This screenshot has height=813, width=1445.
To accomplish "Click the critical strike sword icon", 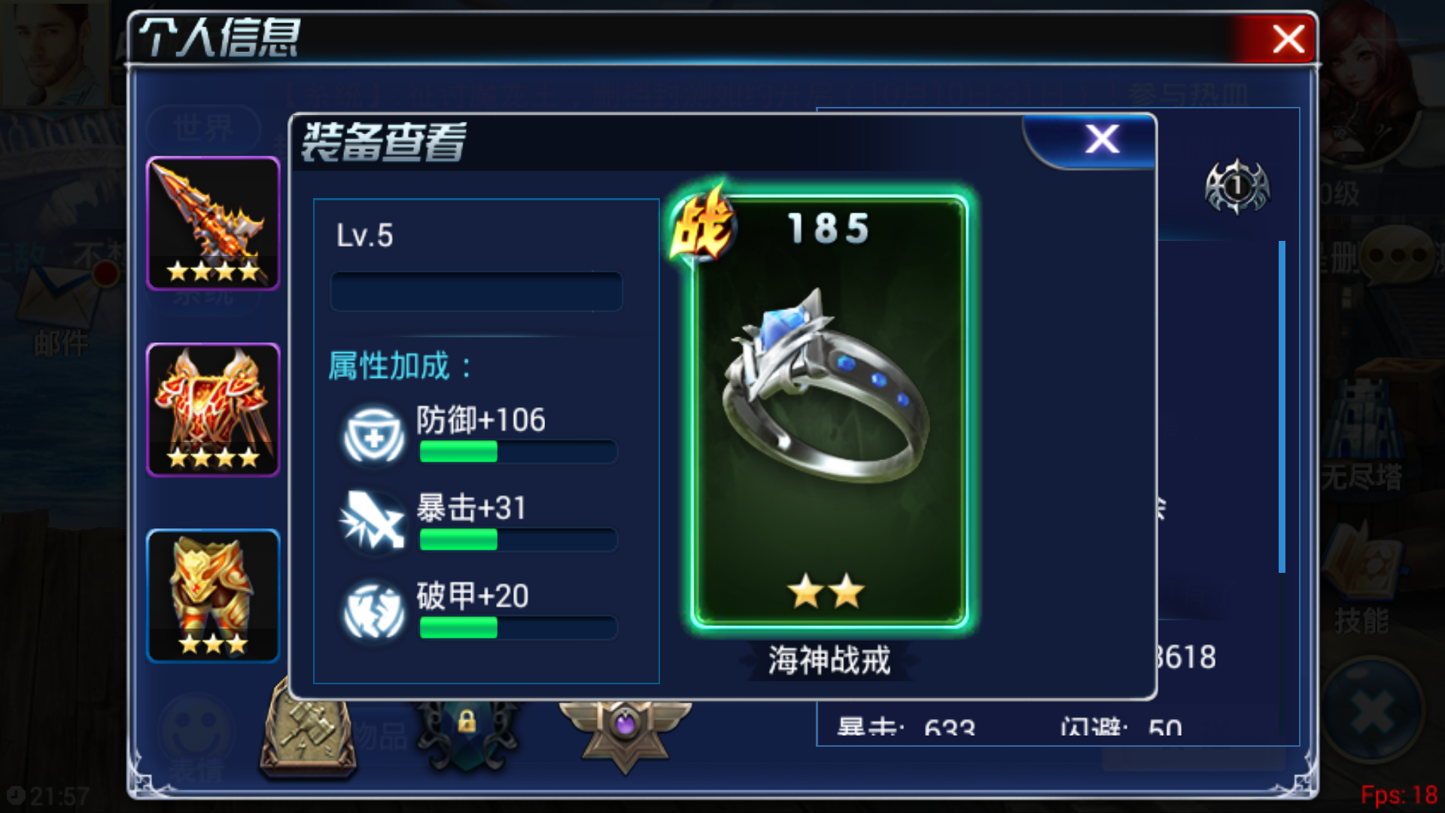I will tap(373, 521).
